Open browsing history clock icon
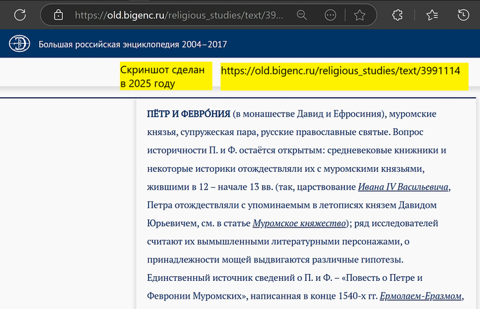 (x=463, y=14)
